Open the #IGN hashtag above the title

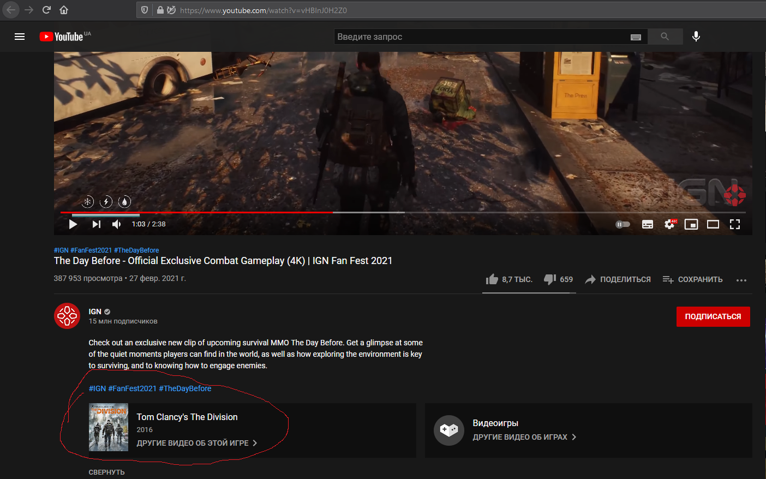click(61, 250)
